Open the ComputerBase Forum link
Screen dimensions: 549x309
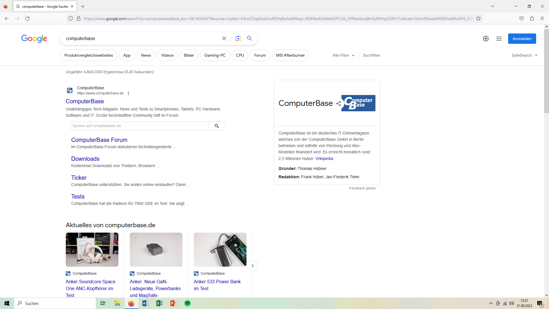point(99,140)
